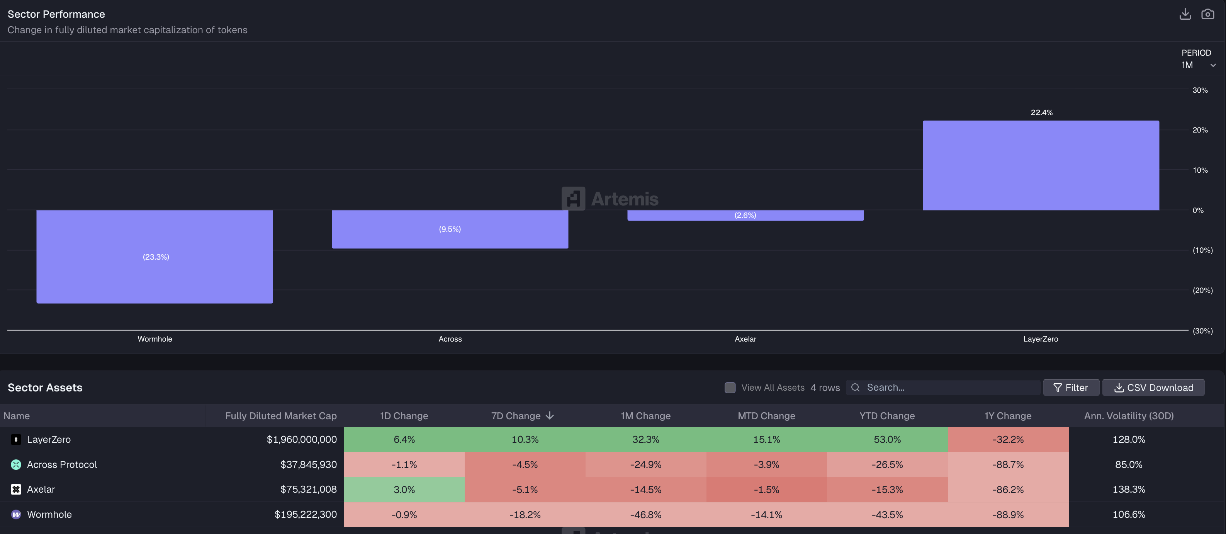Sort by Ann. Volatility (30D) header
The height and width of the screenshot is (534, 1226).
pos(1128,416)
